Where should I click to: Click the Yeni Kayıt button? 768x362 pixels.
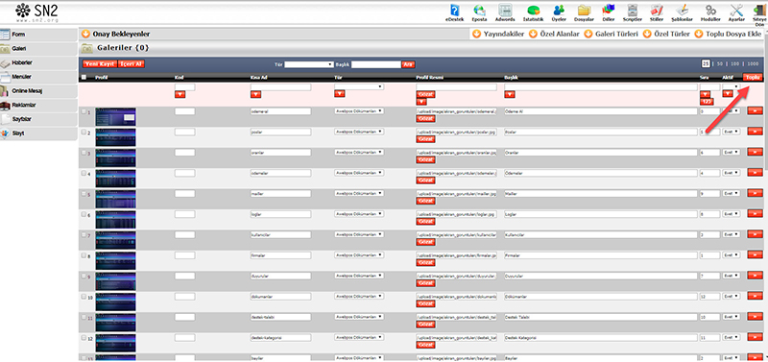pos(100,64)
